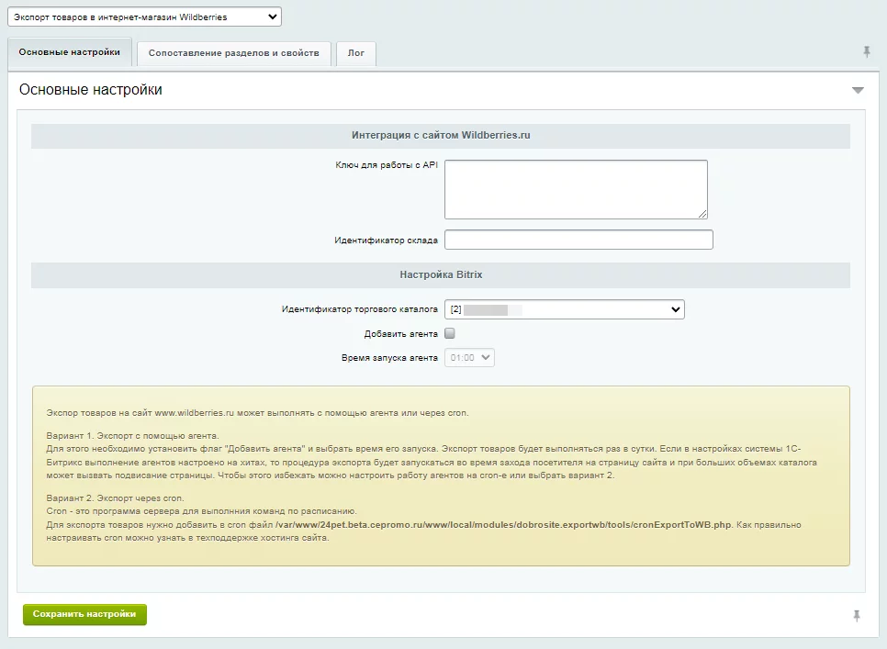887x649 pixels.
Task: Click the Настройка Bitrix section header
Action: (x=441, y=274)
